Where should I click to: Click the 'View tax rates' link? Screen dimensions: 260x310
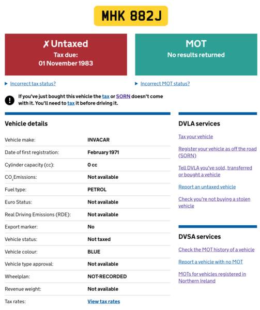(x=104, y=302)
